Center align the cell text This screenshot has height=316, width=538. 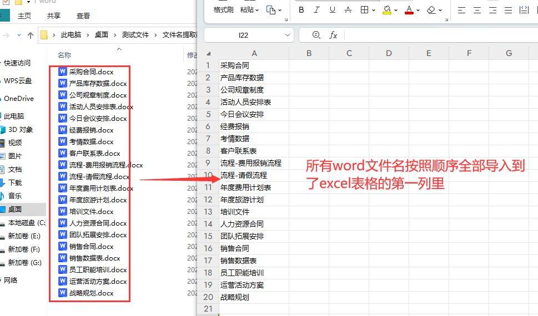pyautogui.click(x=477, y=10)
